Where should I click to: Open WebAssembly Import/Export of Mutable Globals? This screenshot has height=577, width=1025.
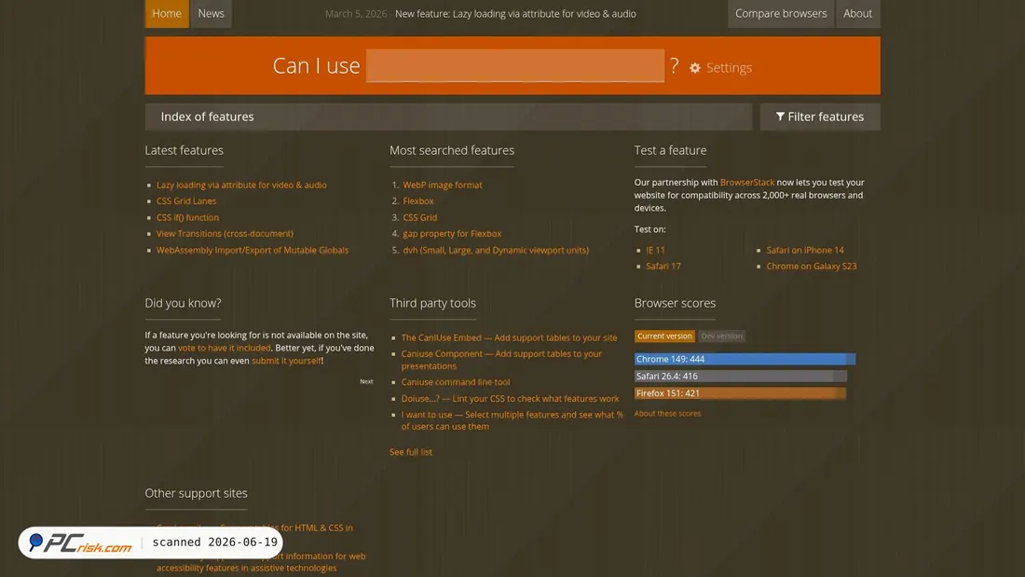253,250
